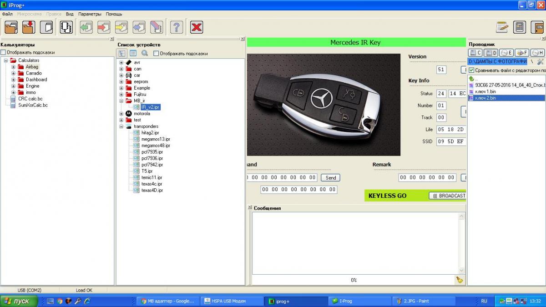Screen dimensions: 546x307
Task: Open the calculator icon in top-right toolbar
Action: coord(519,27)
